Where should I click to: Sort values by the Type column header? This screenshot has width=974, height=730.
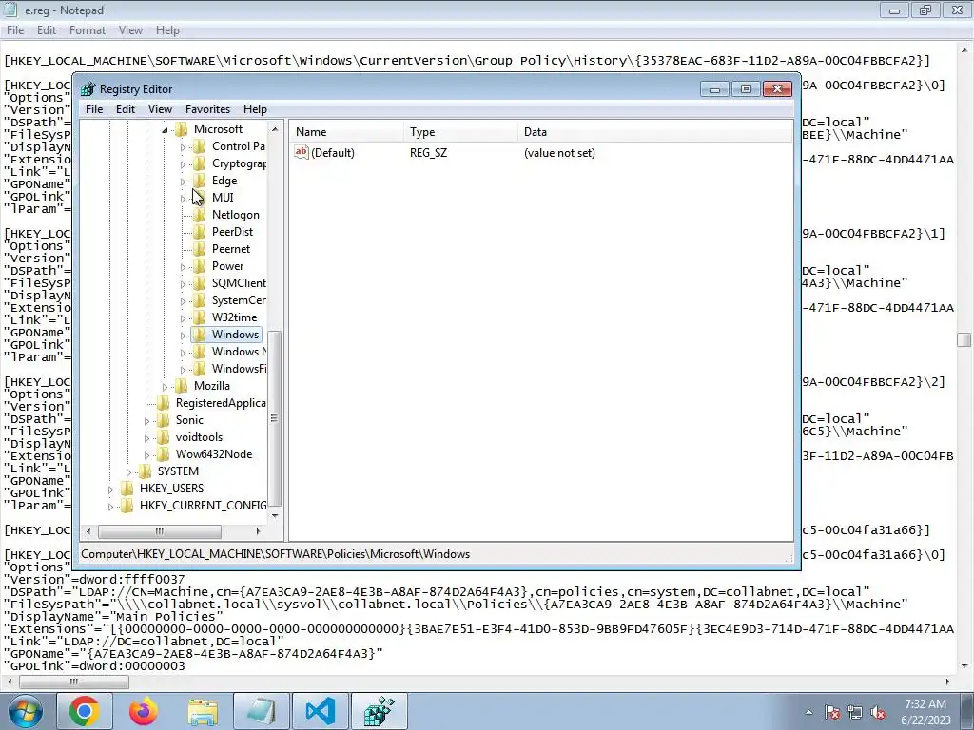coord(460,131)
